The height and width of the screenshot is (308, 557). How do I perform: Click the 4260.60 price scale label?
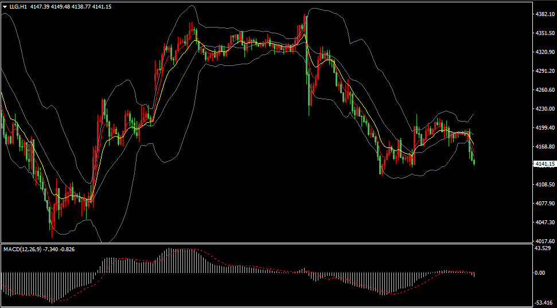point(544,90)
